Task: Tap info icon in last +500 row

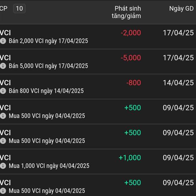Action: pos(3,191)
